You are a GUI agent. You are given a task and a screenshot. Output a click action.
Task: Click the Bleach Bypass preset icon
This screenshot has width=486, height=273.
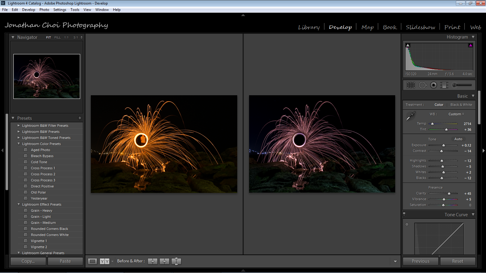pyautogui.click(x=26, y=156)
